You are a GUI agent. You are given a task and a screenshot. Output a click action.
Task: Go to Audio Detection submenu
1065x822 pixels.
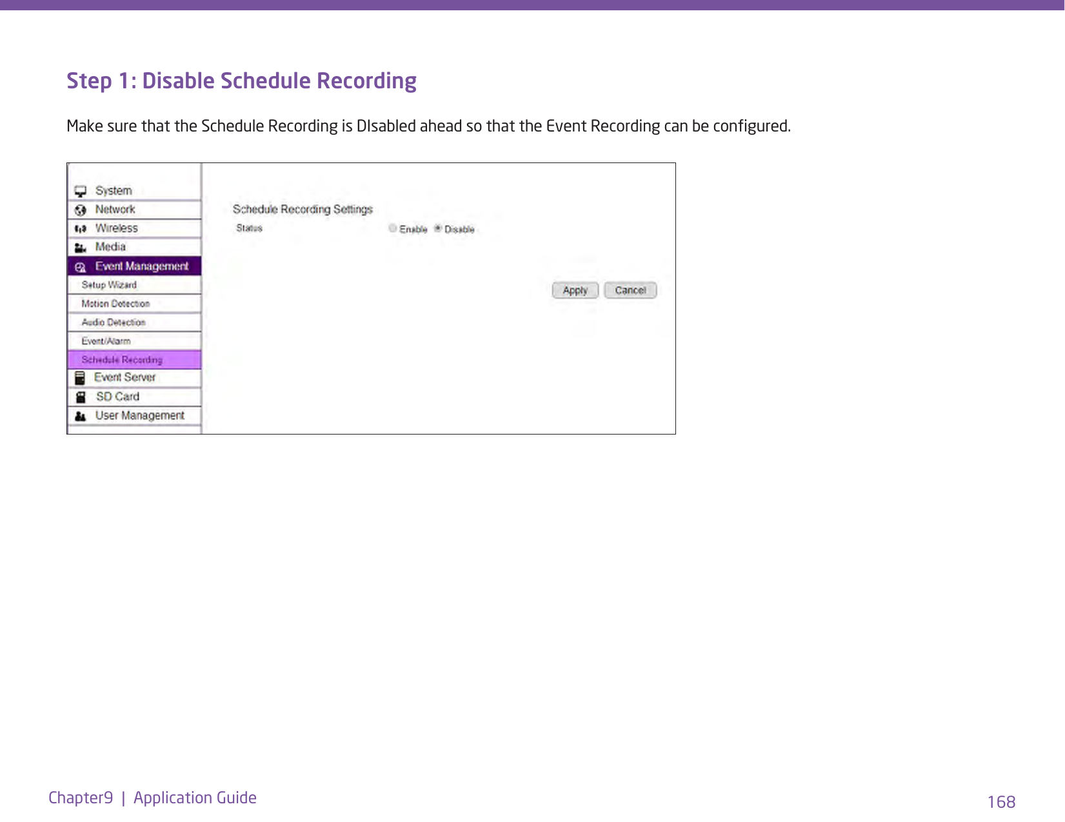coord(134,322)
